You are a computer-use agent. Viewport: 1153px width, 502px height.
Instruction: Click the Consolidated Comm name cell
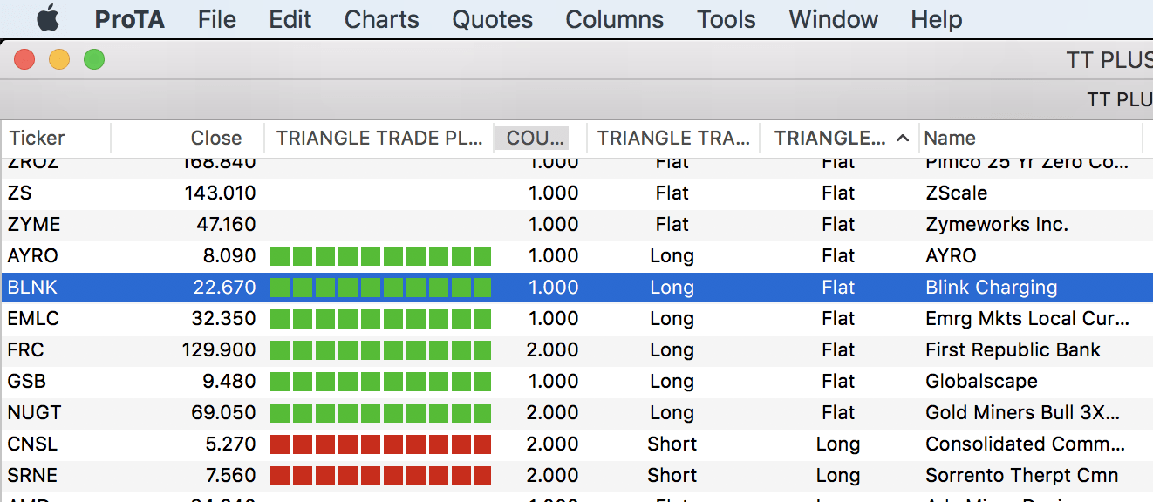point(1026,444)
